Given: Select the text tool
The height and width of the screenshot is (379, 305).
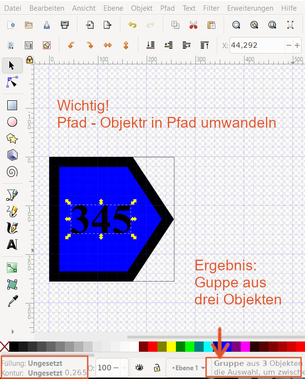Looking at the screenshot, I should click(x=12, y=245).
